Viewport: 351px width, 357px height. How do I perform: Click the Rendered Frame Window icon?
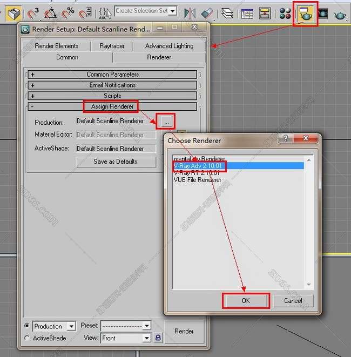tap(323, 13)
